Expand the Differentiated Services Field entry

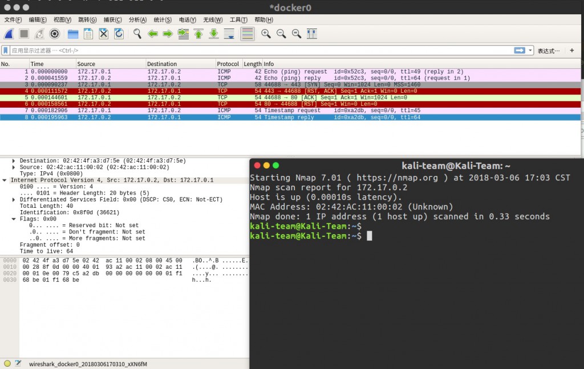click(x=14, y=200)
